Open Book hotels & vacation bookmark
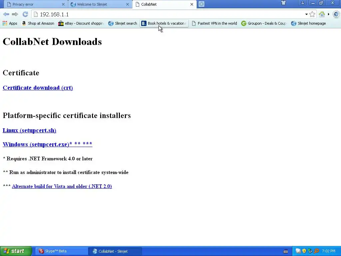Viewport: 341px width, 256px height. pos(164,23)
